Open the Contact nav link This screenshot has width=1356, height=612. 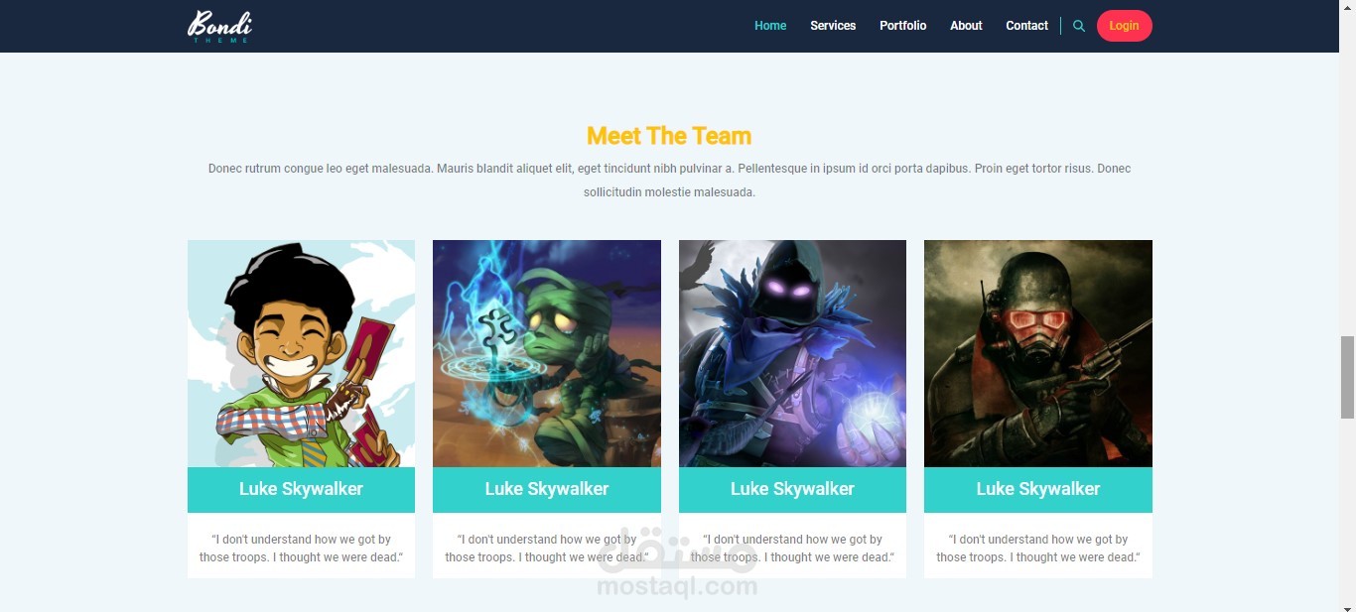pos(1026,26)
